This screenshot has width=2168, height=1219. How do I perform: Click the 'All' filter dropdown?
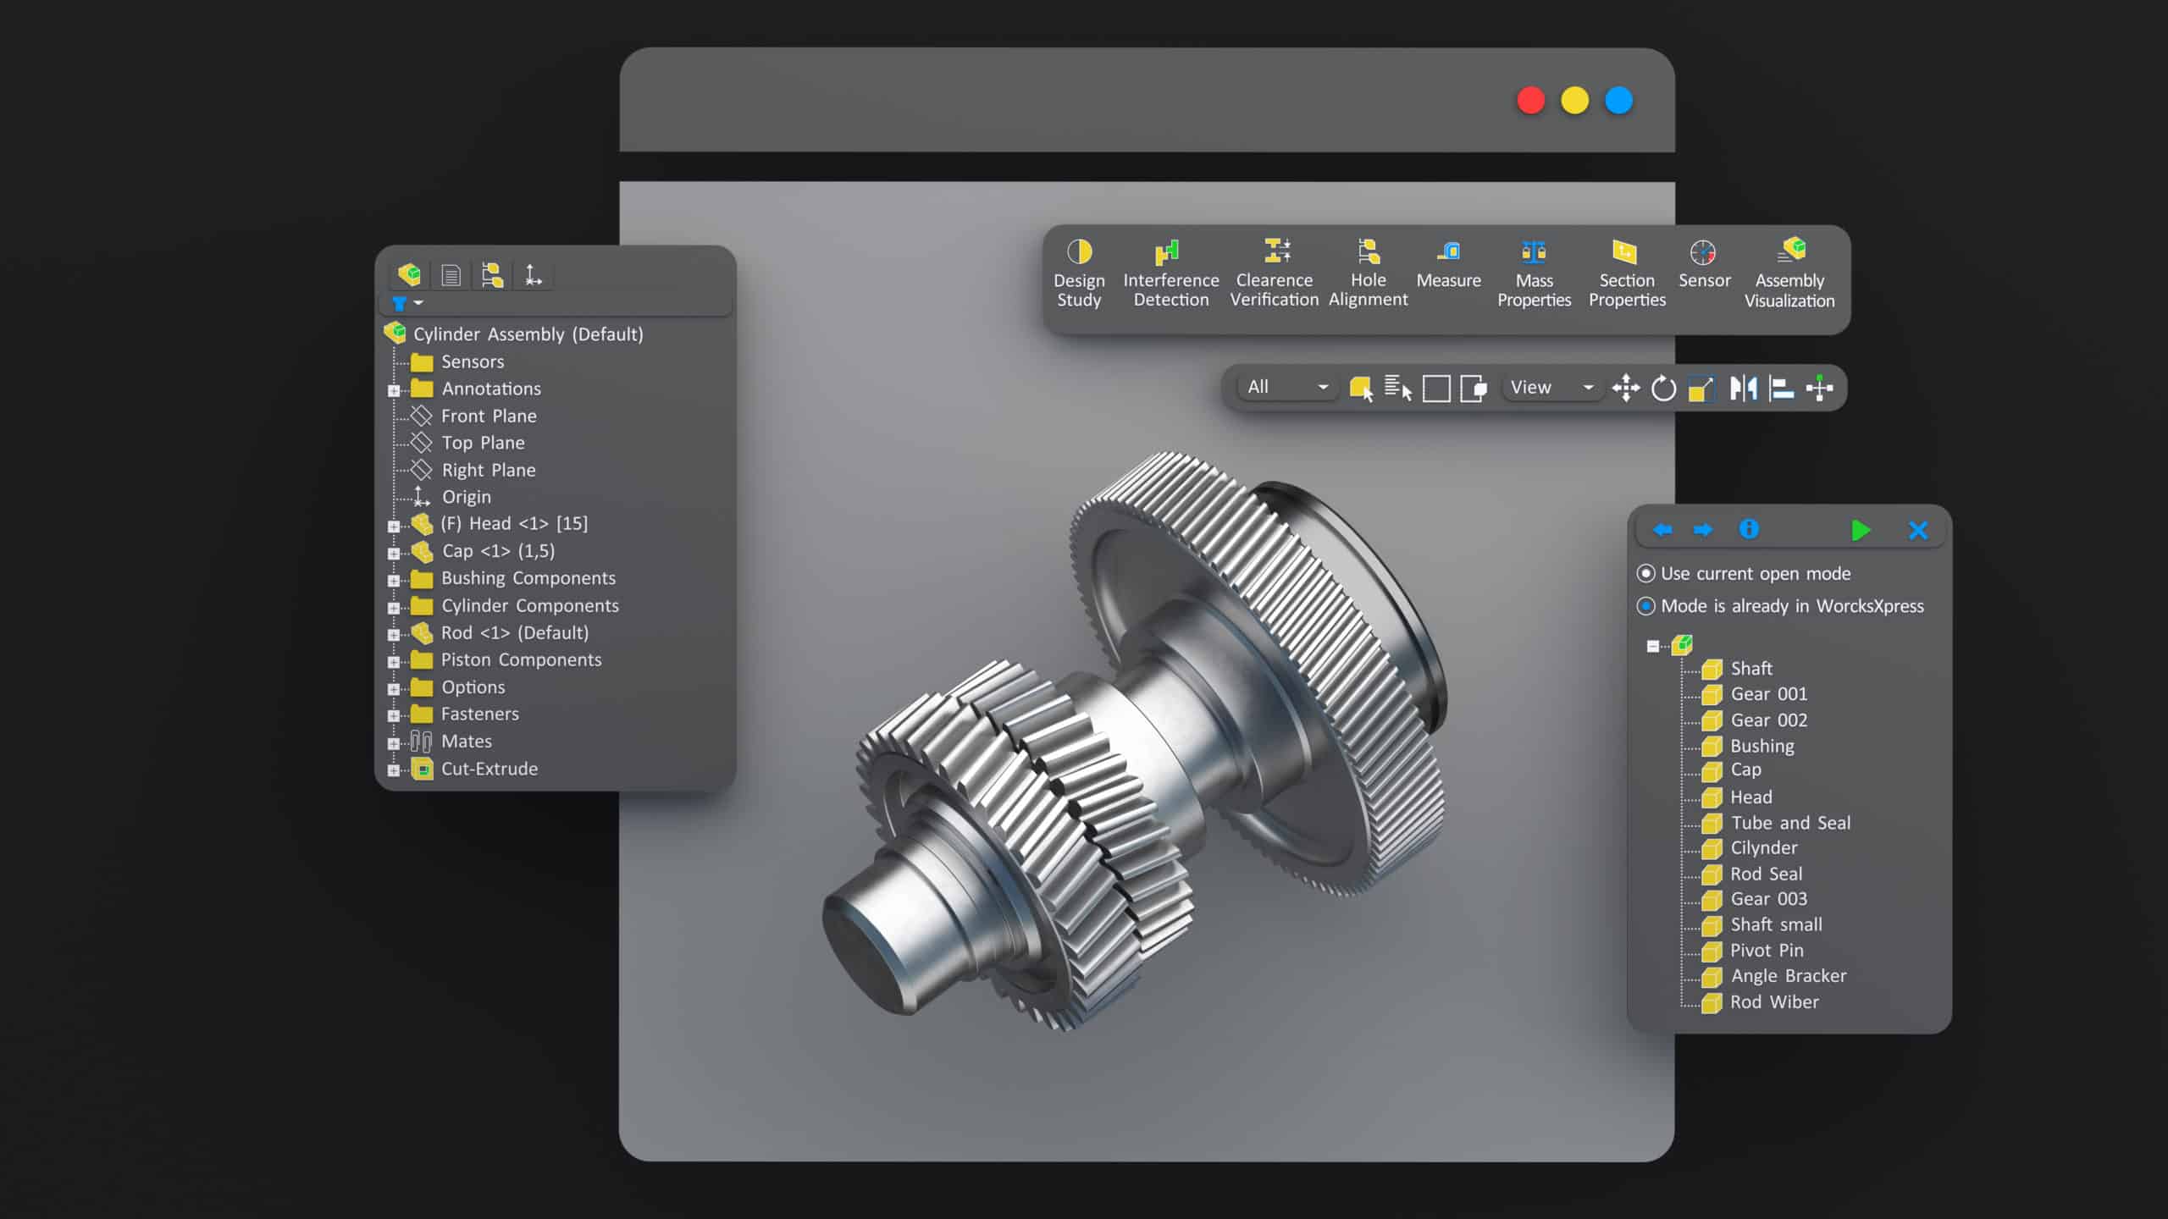click(1284, 387)
